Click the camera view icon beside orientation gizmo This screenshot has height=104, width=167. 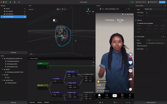tap(93, 11)
